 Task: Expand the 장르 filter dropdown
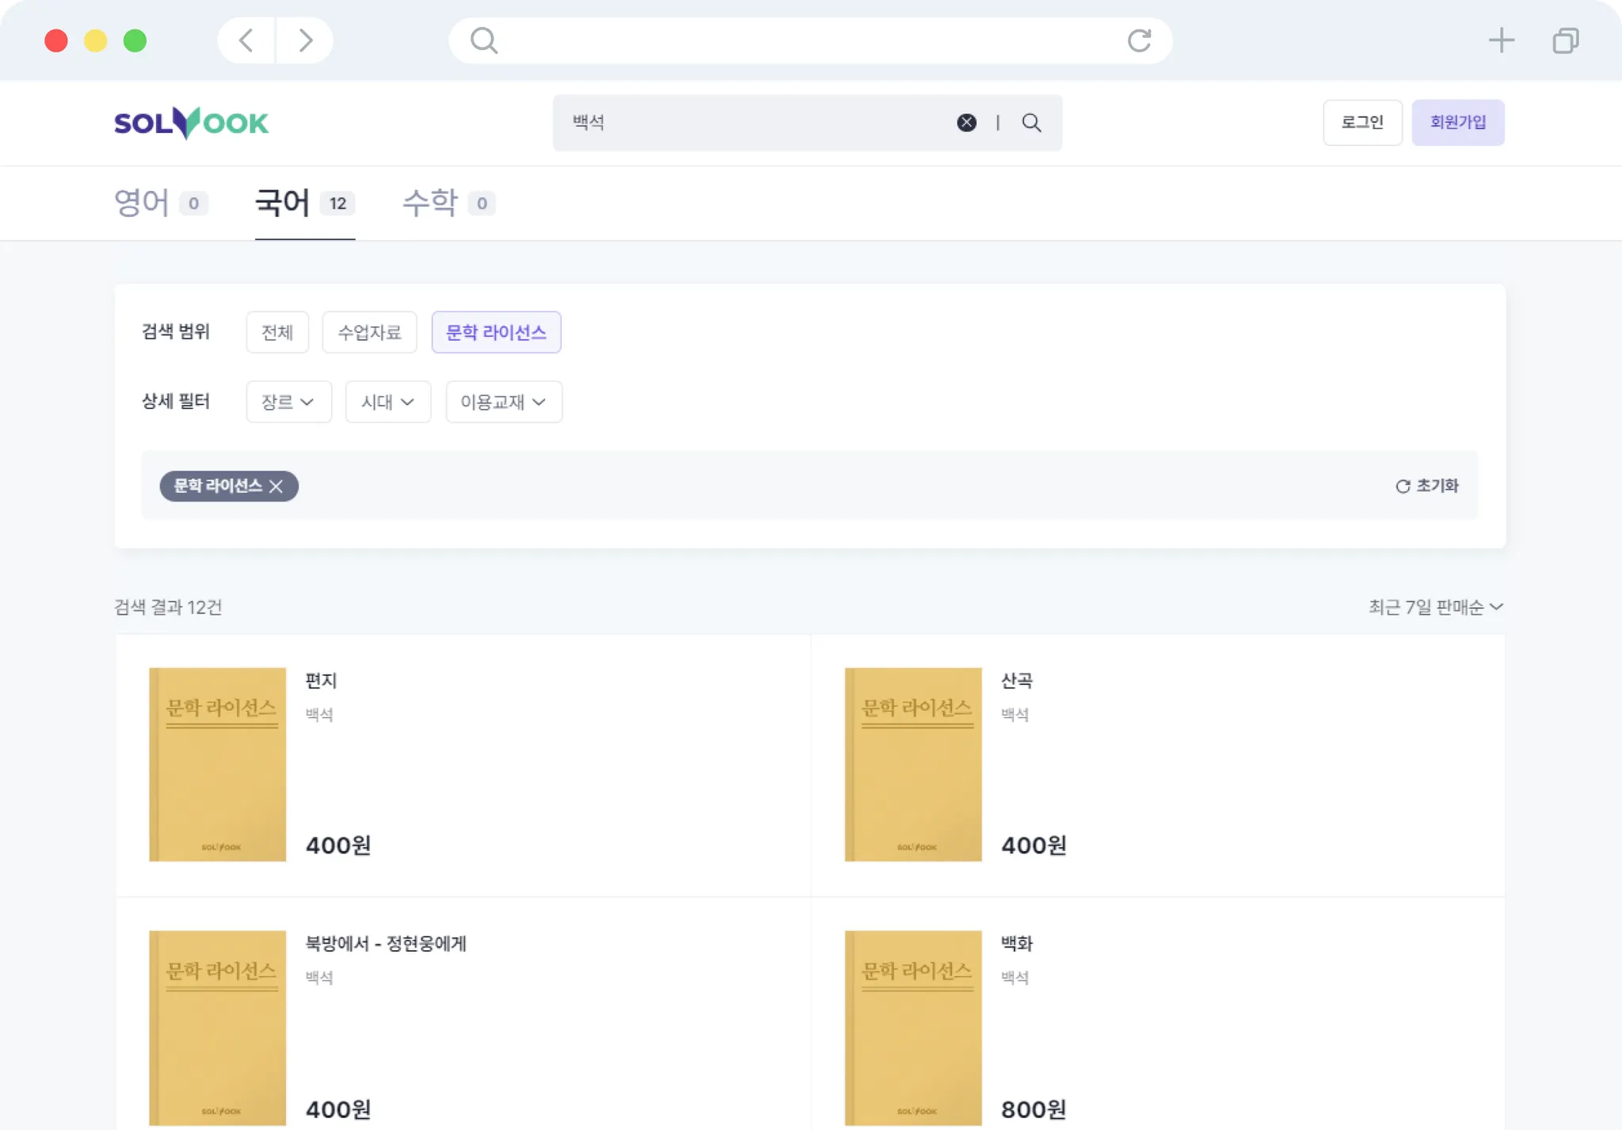(x=288, y=402)
